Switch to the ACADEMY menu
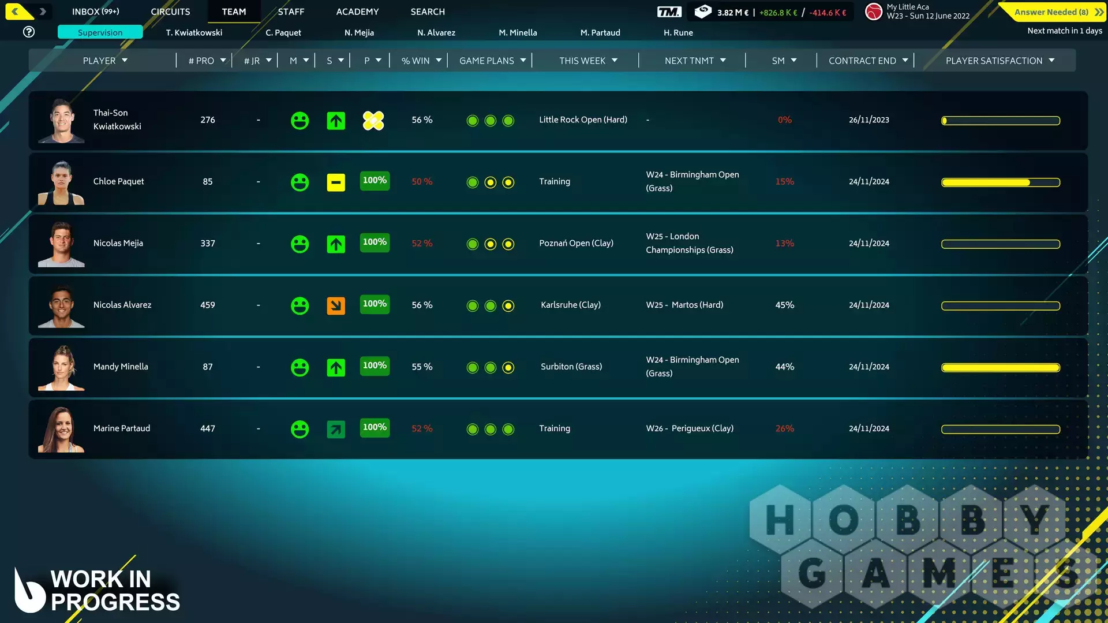This screenshot has width=1108, height=623. pyautogui.click(x=357, y=12)
